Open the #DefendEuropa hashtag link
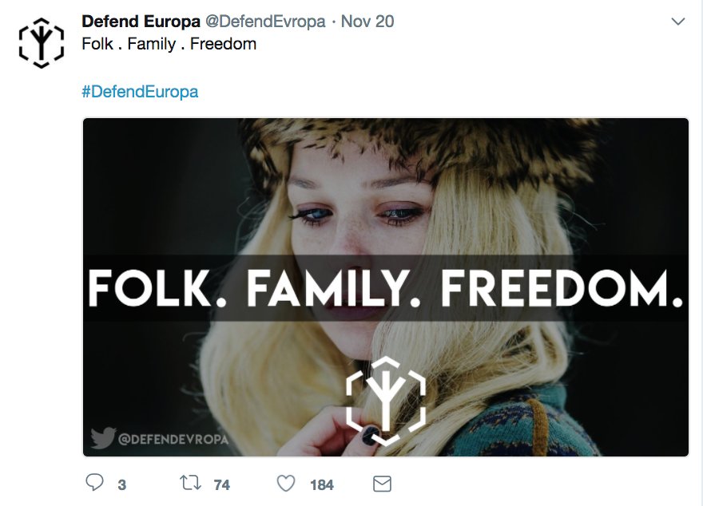This screenshot has height=506, width=703. coord(140,91)
